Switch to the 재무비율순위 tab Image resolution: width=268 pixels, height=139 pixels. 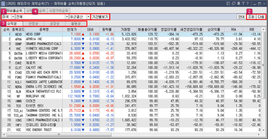(x=13, y=11)
